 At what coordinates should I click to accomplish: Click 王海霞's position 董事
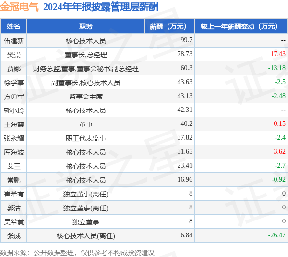click(x=86, y=124)
